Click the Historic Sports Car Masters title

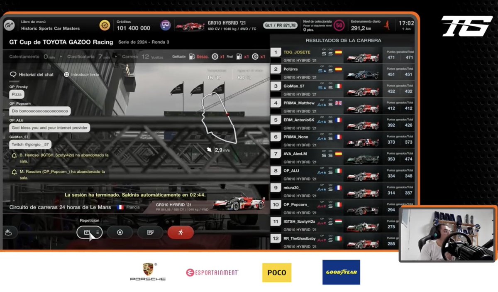coord(49,28)
